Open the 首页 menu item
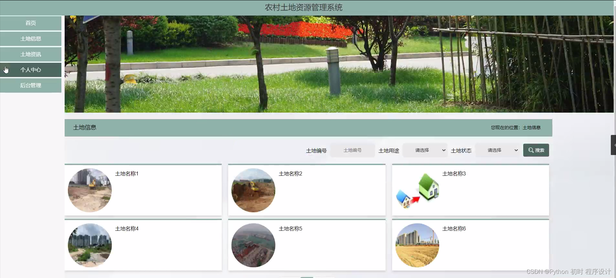 pos(31,23)
